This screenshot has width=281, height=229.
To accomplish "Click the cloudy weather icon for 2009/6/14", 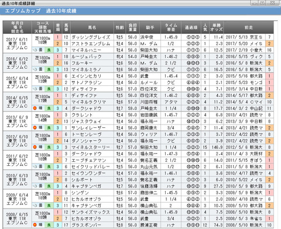I will pos(35,206).
